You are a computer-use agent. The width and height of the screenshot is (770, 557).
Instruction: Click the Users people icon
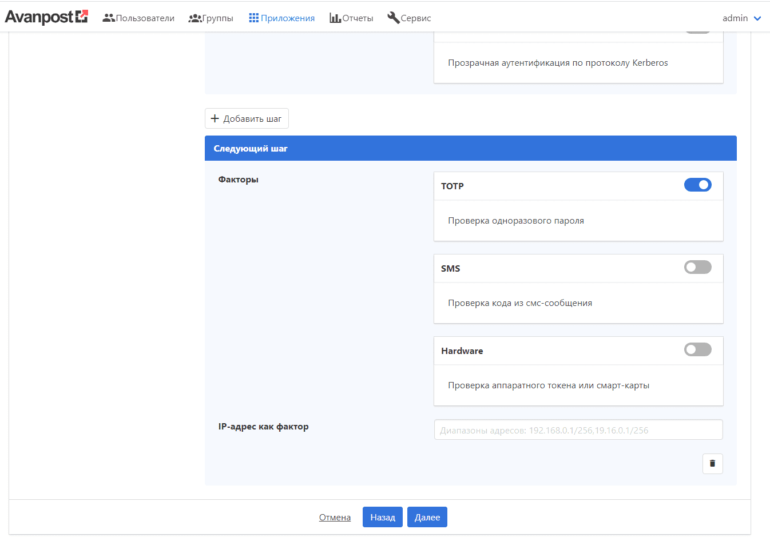click(108, 18)
